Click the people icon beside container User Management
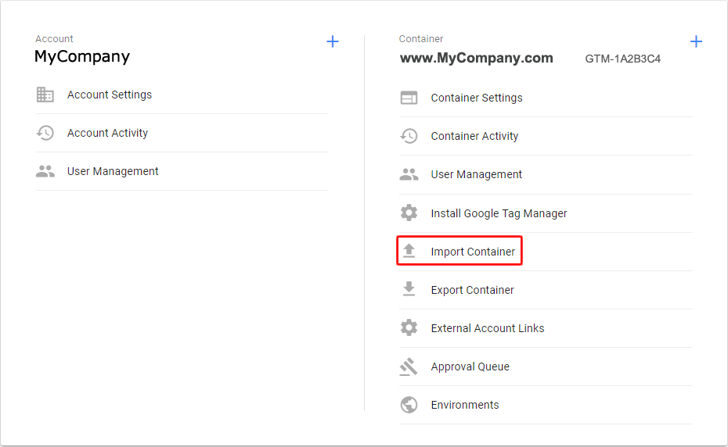The height and width of the screenshot is (447, 728). point(409,174)
